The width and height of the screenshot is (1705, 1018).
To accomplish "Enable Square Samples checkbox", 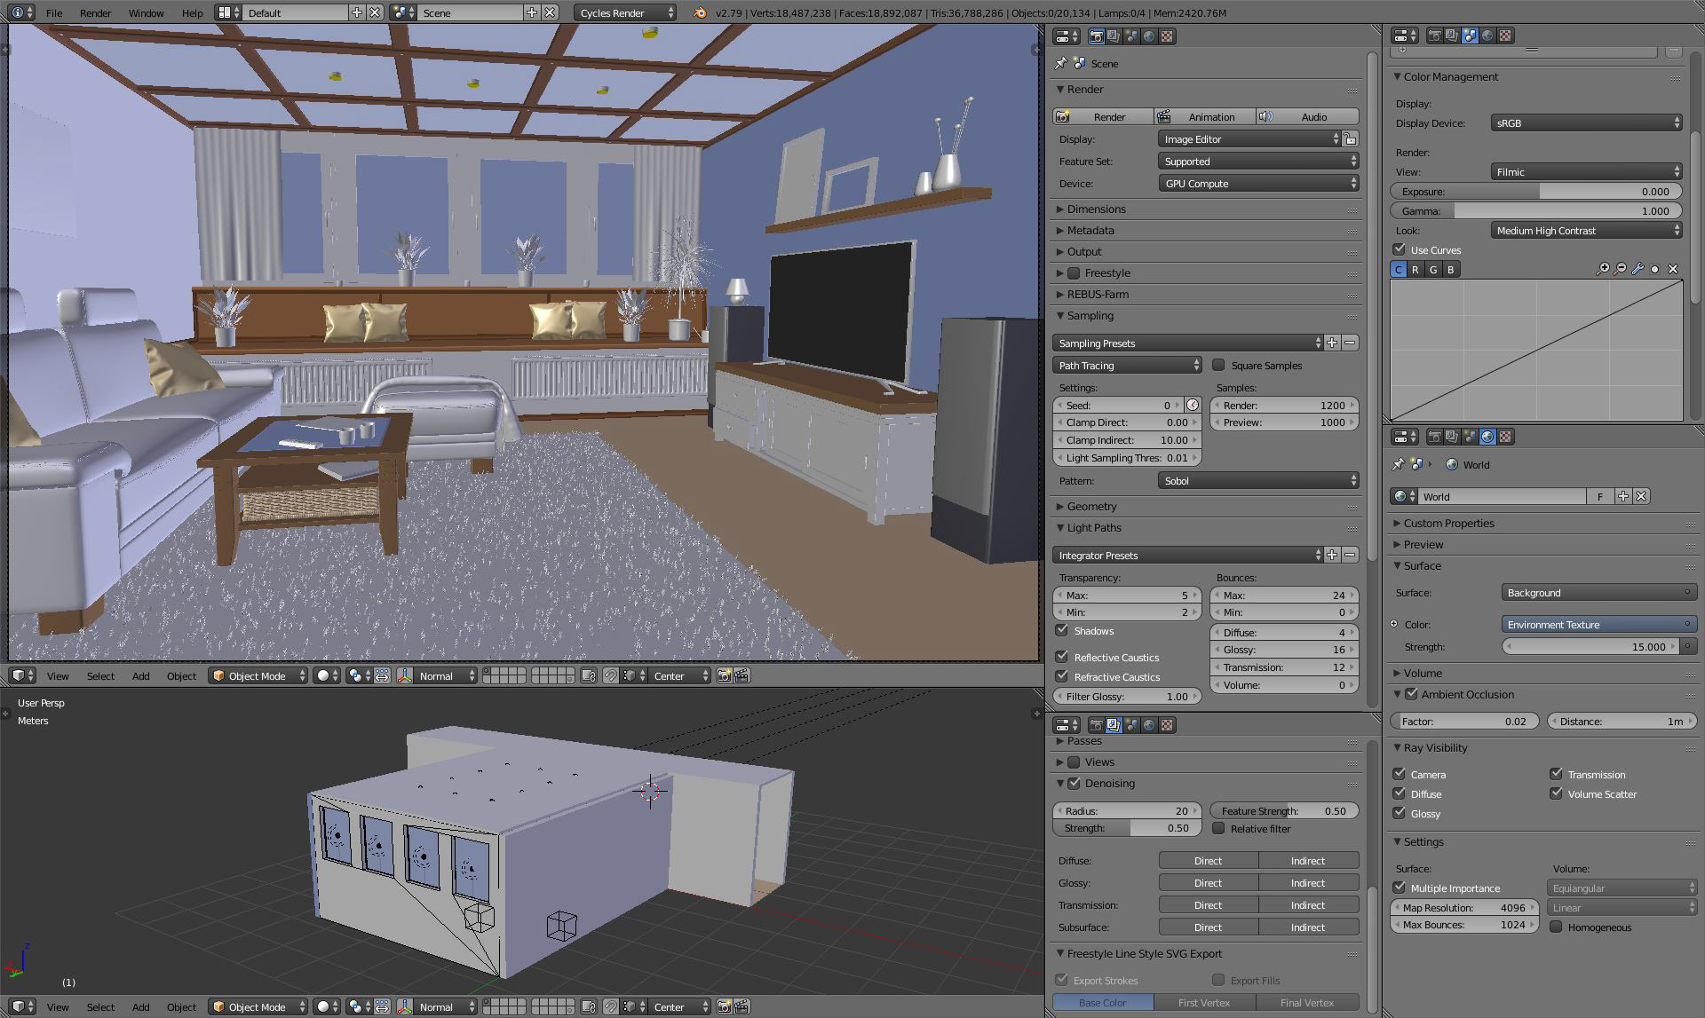I will click(x=1219, y=365).
